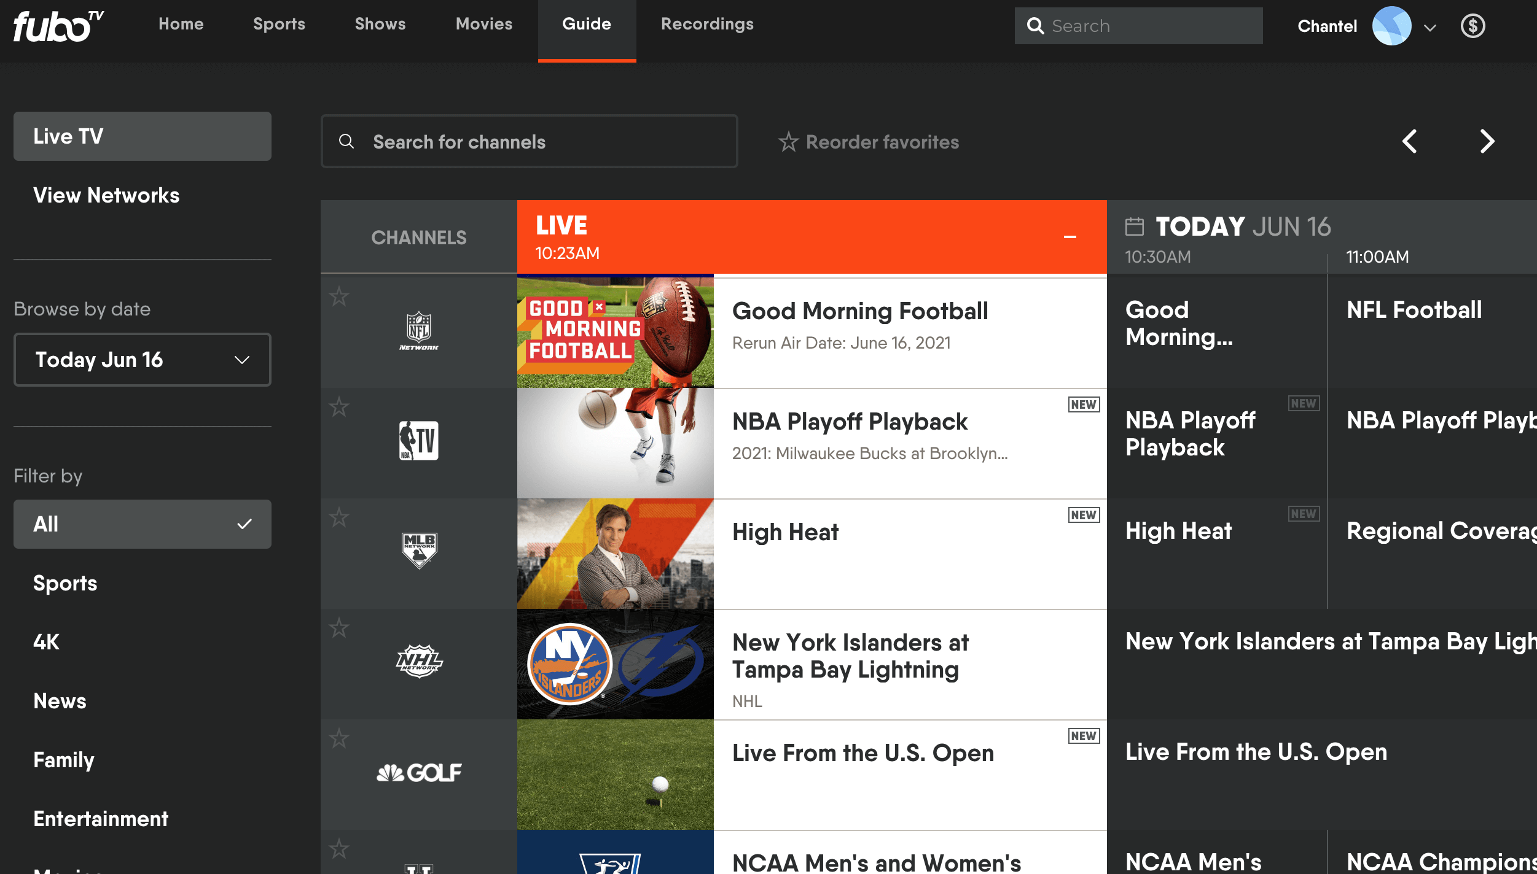This screenshot has width=1537, height=874.
Task: Click the top Search input field
Action: pos(1138,26)
